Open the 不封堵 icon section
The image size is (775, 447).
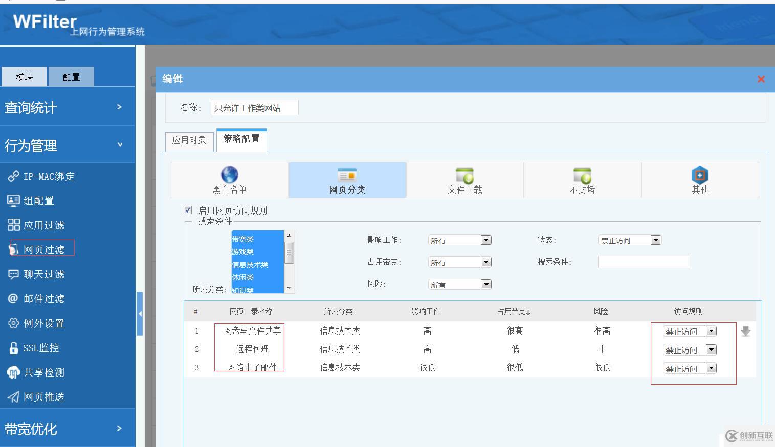click(582, 175)
